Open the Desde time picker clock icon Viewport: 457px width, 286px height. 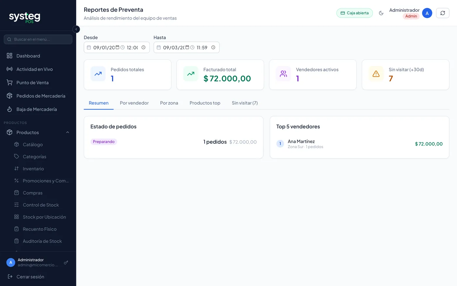coord(143,47)
